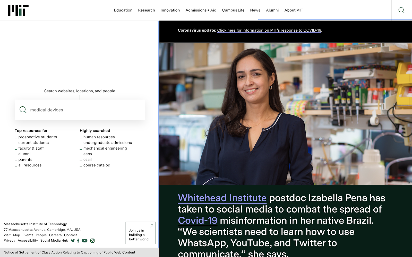Open the Alumni menu item
Viewport: 412px width, 257px height.
[x=272, y=10]
